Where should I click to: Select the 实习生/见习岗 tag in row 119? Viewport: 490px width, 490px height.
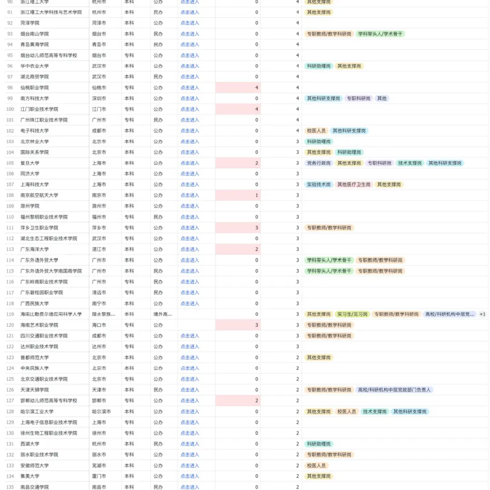pos(352,314)
